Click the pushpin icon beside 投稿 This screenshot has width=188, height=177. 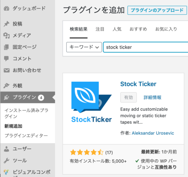7,24
